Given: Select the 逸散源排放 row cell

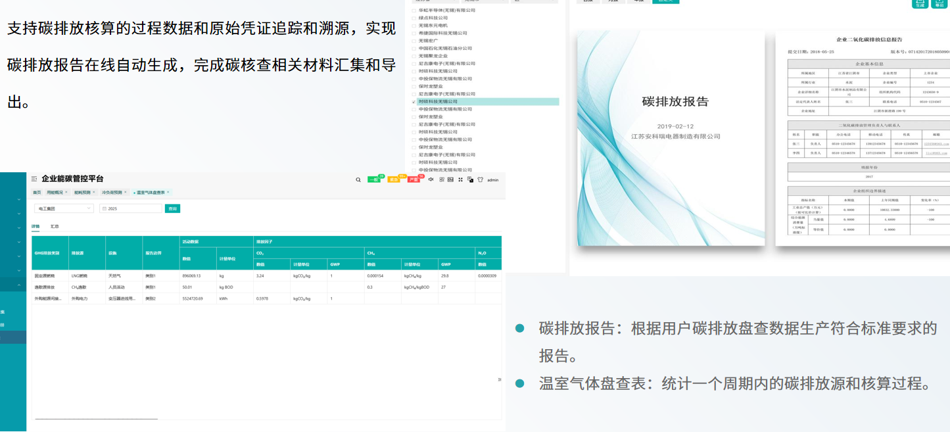Looking at the screenshot, I should [x=50, y=287].
